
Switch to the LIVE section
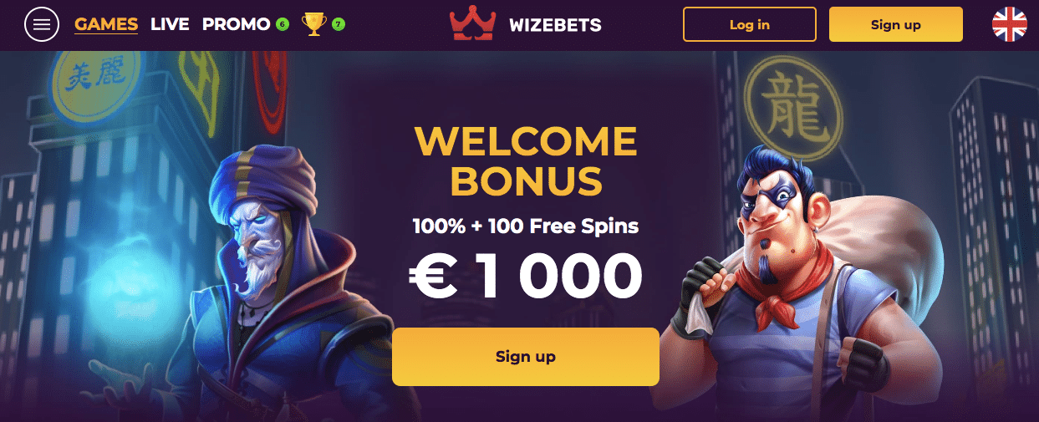170,25
